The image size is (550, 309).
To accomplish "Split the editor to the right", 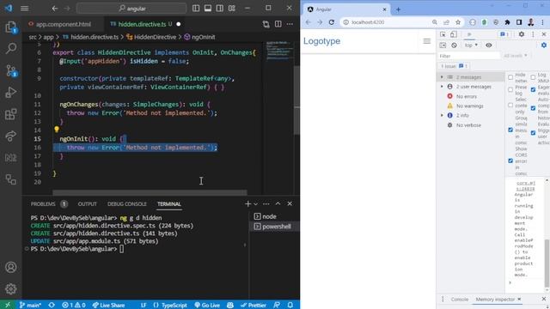I will click(278, 24).
